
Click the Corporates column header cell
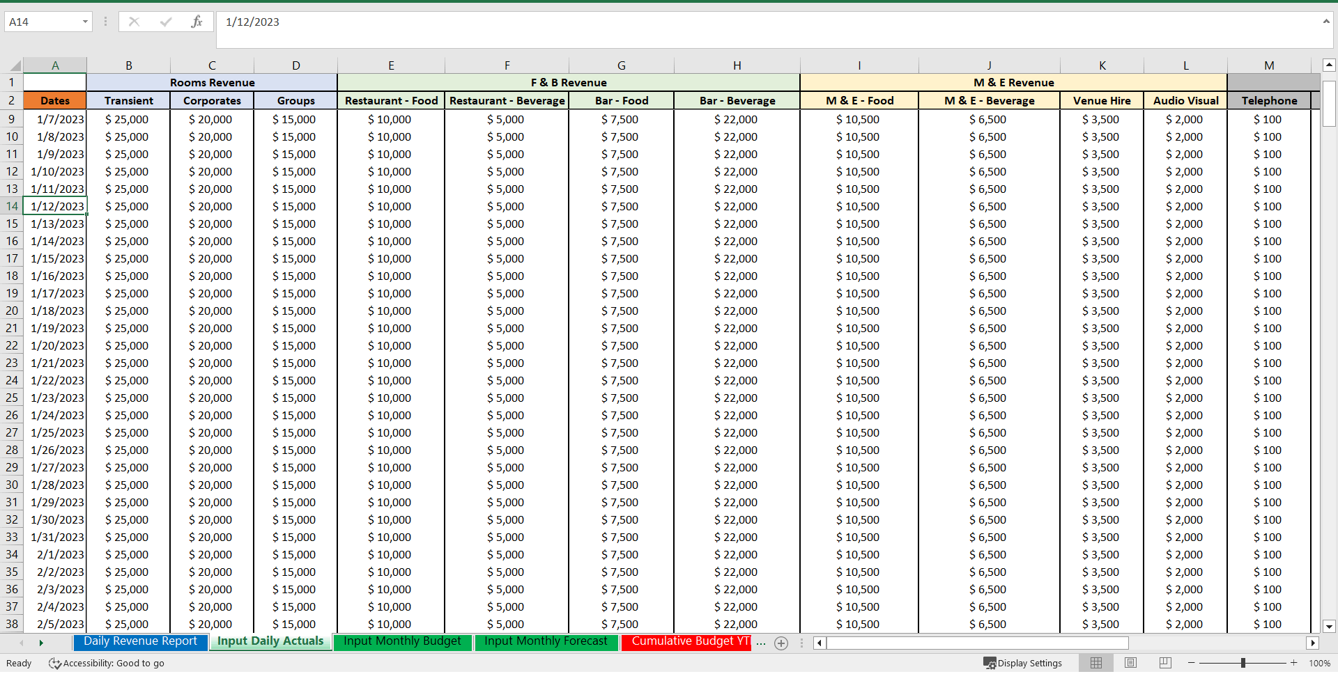212,100
